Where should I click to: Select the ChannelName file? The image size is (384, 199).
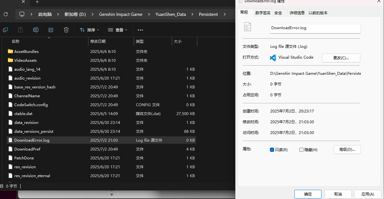coord(101,96)
